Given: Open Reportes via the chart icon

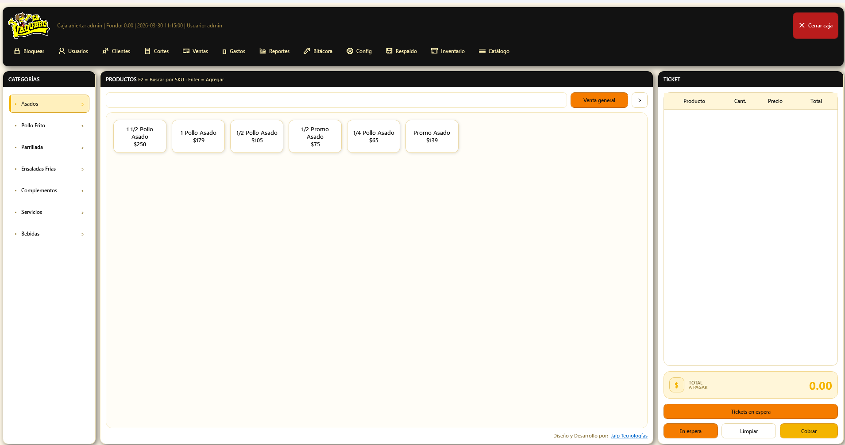Looking at the screenshot, I should point(262,51).
